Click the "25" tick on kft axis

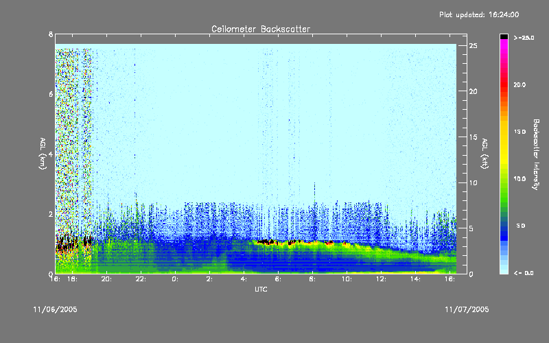474,46
